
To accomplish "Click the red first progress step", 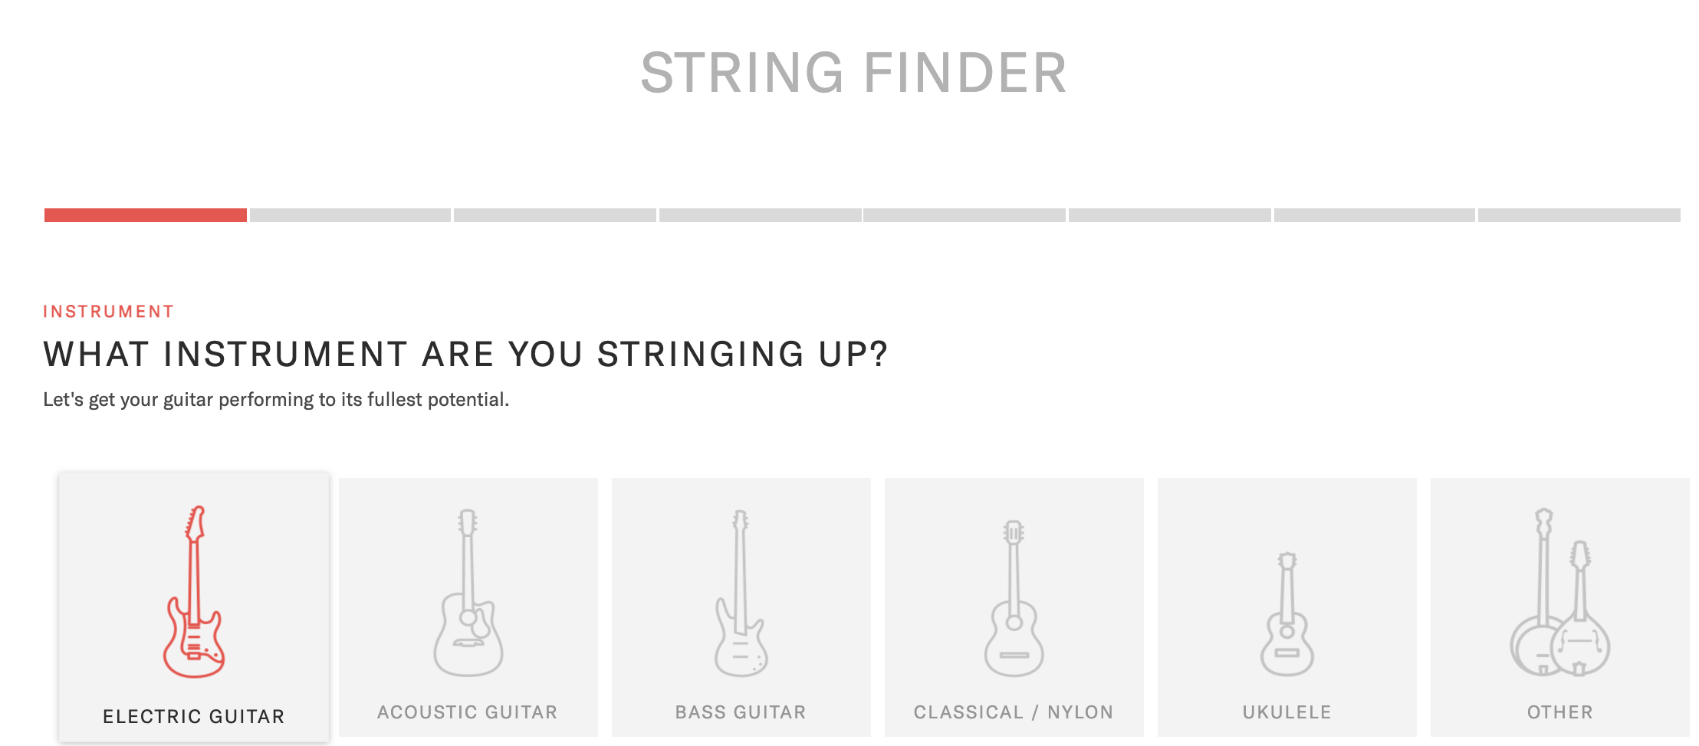I will point(146,215).
